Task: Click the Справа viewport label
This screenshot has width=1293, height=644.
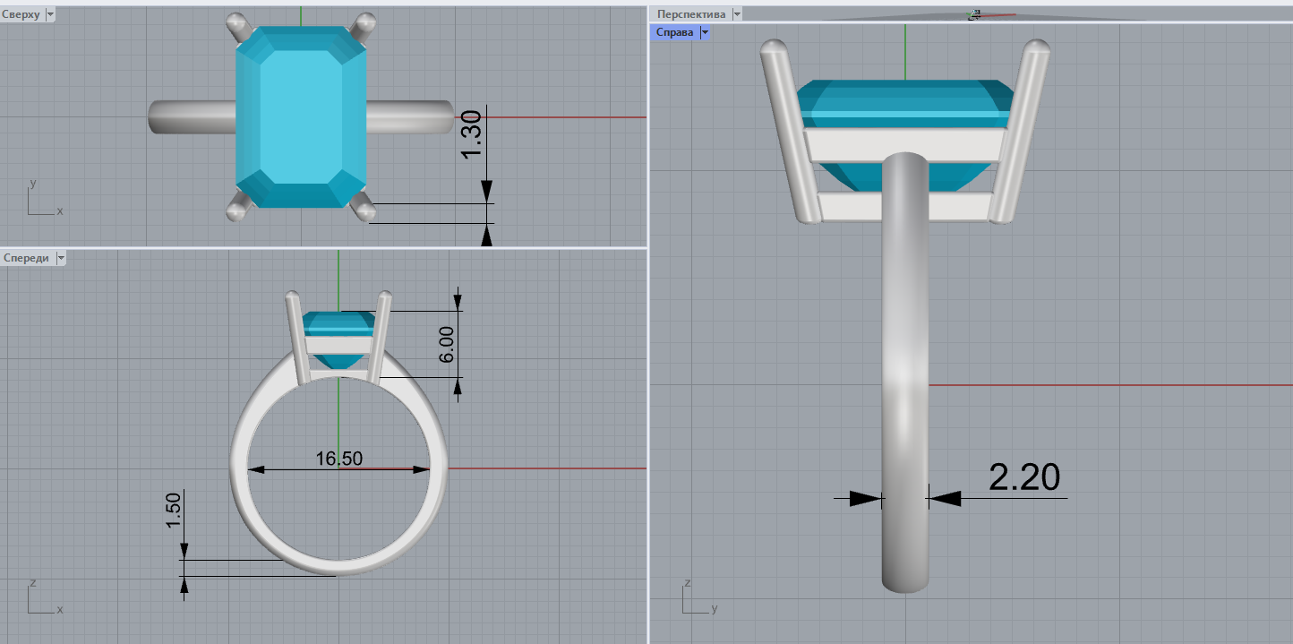Action: pyautogui.click(x=674, y=32)
